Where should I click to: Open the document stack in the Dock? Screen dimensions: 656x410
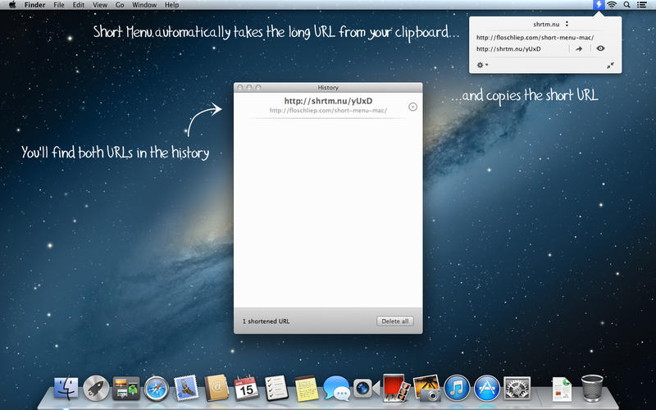pyautogui.click(x=562, y=389)
